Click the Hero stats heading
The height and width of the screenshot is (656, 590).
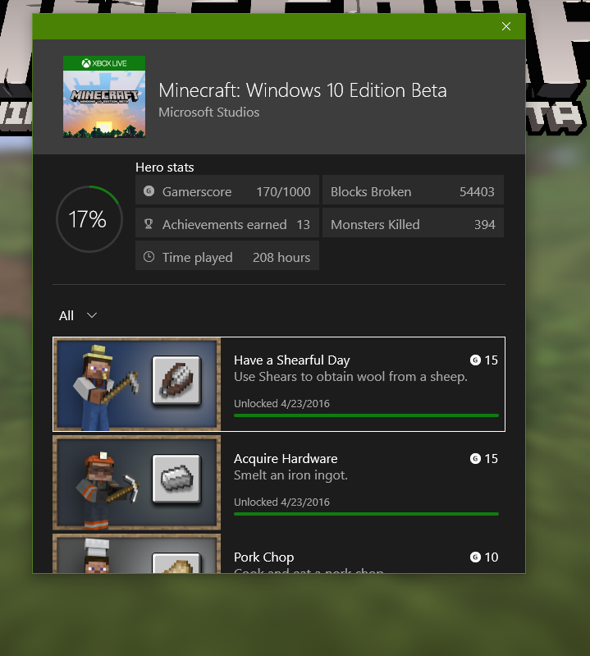pyautogui.click(x=165, y=167)
